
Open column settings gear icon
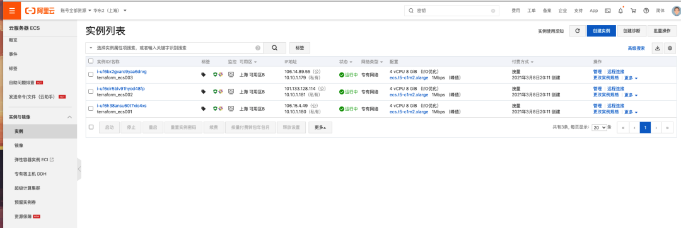[x=670, y=48]
